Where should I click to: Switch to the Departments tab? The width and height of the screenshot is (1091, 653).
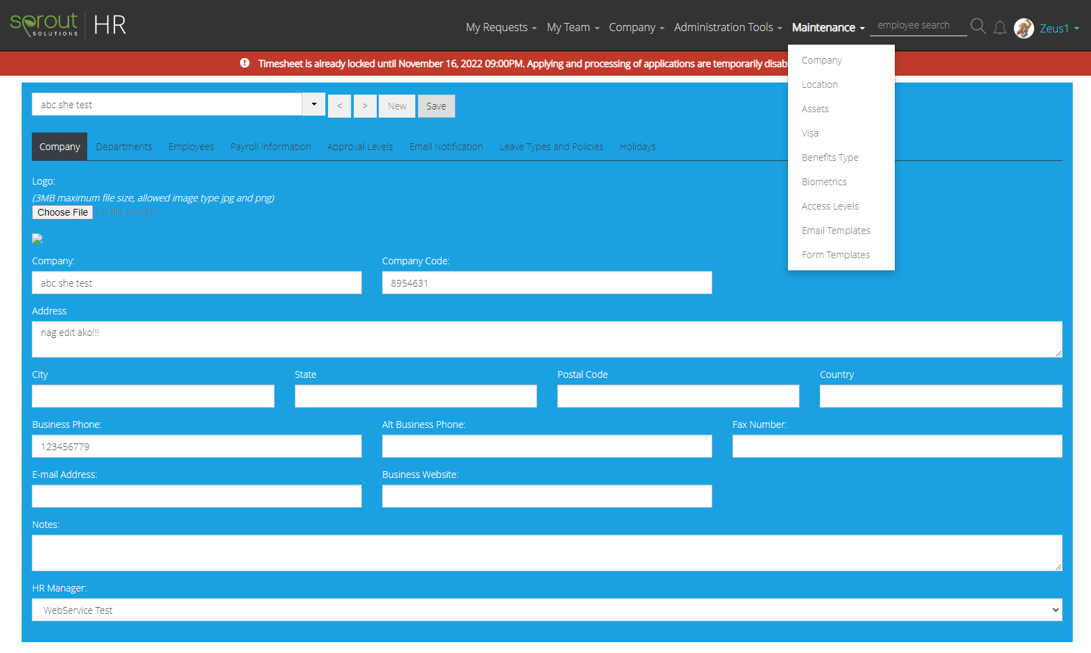(124, 147)
